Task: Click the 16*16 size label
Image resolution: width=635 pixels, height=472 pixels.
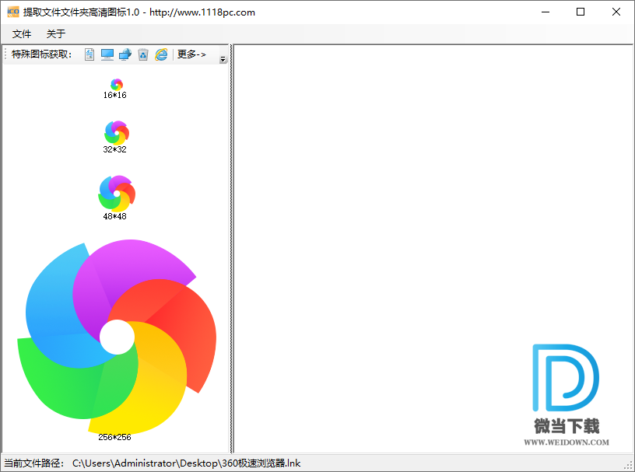Action: (x=114, y=95)
